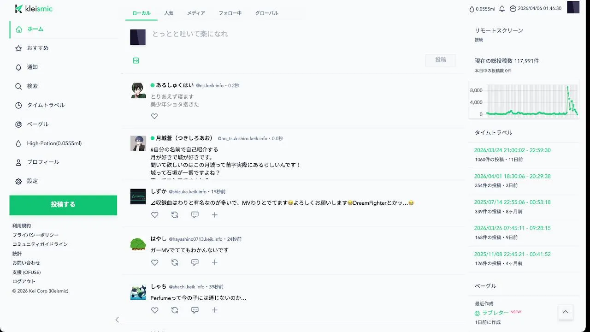590x332 pixels.
Task: Click the post count graph peak
Action: [x=567, y=87]
